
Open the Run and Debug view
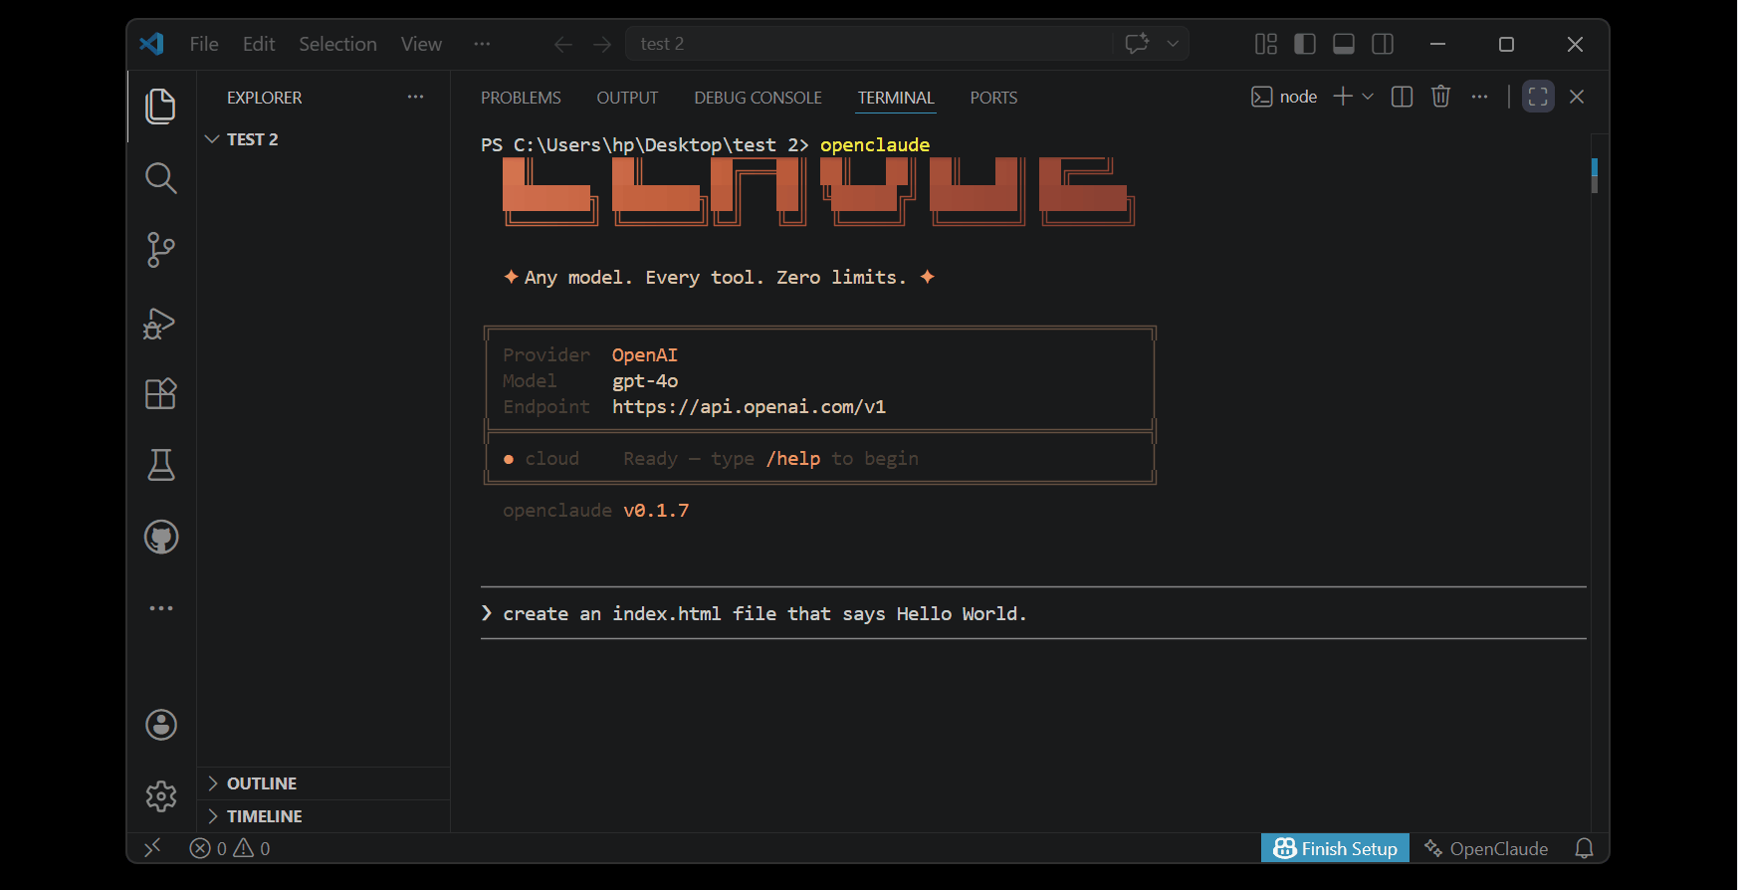click(160, 323)
